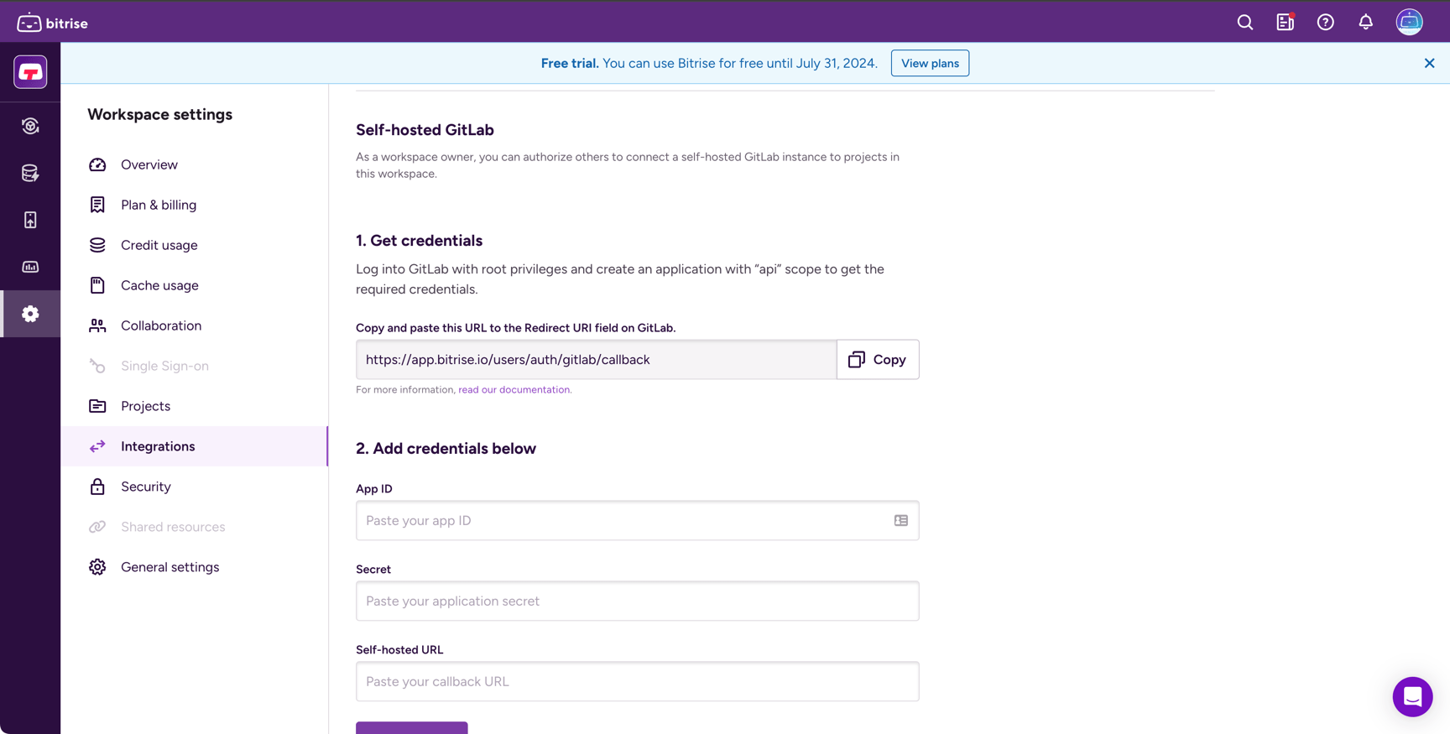
Task: Focus the App ID input field
Action: pos(637,520)
